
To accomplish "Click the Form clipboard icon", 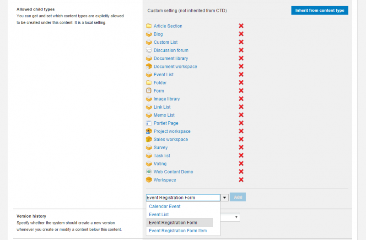I will pos(149,90).
